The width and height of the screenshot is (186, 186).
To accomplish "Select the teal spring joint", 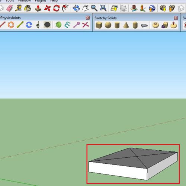I will point(67,25).
